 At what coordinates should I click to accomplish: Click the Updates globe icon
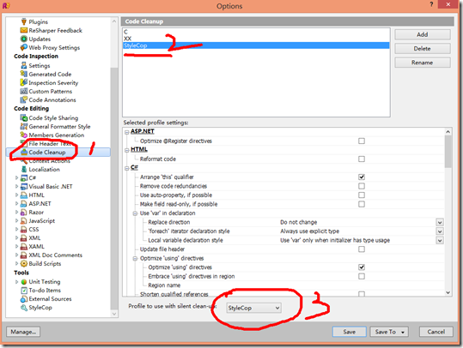click(24, 39)
